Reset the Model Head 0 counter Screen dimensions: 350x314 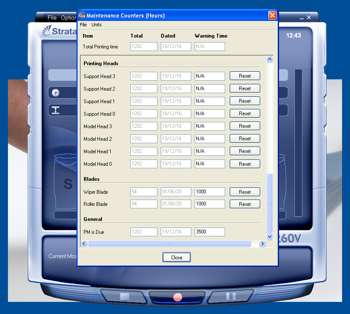(x=245, y=164)
